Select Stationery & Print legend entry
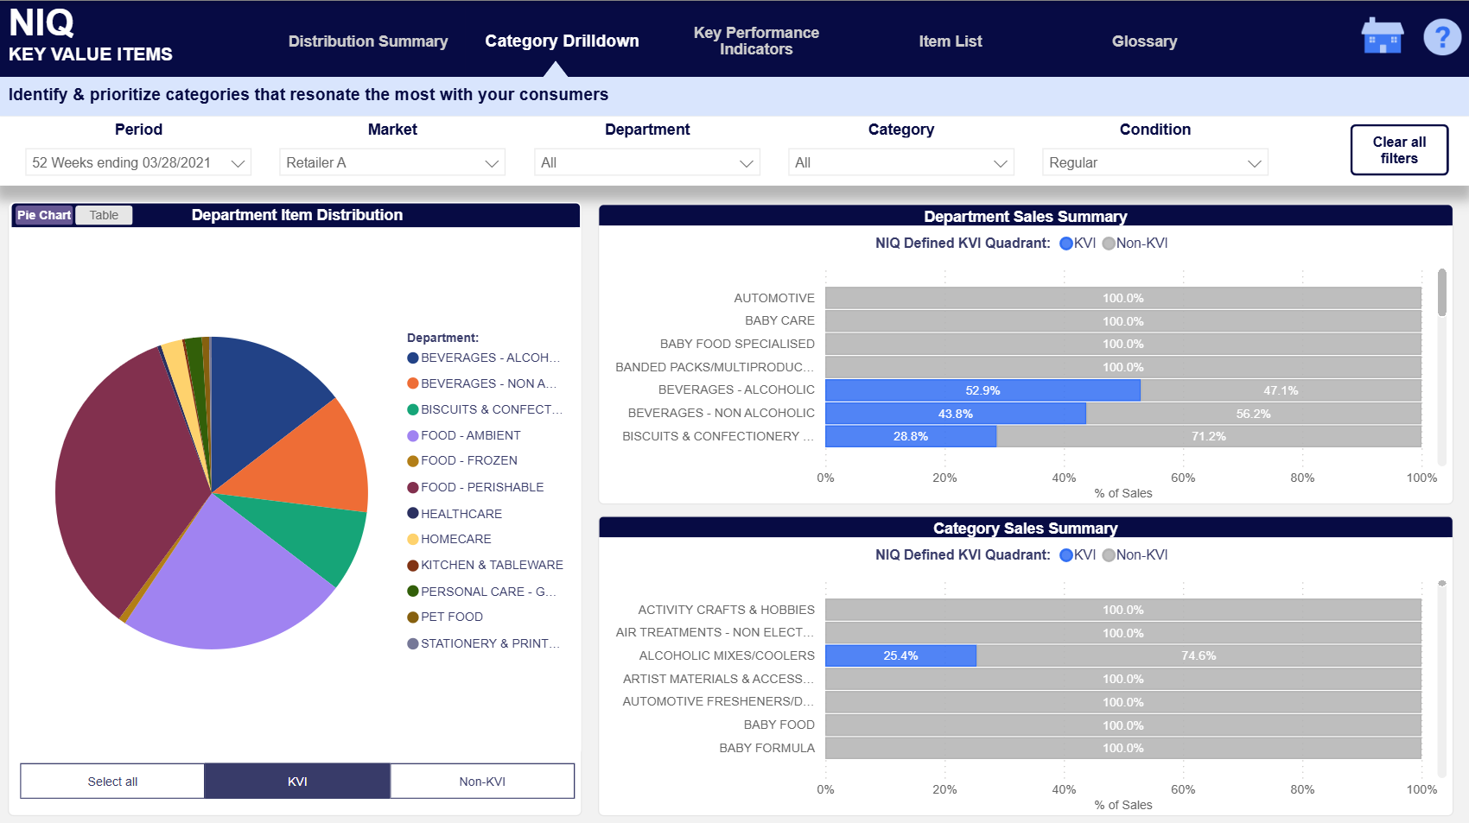This screenshot has width=1469, height=823. click(484, 643)
